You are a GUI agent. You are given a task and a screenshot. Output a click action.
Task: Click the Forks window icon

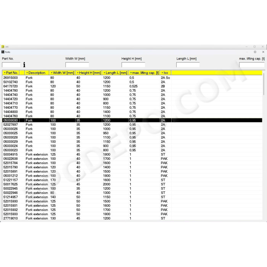point(3,52)
